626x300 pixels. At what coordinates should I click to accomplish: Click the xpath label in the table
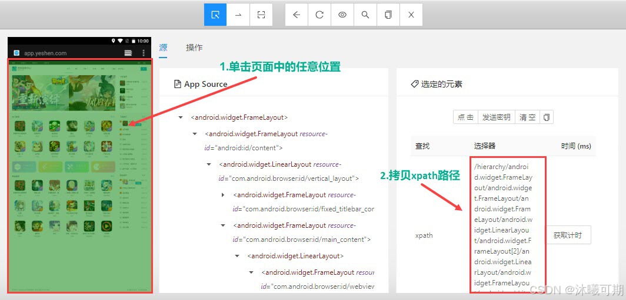(x=424, y=235)
